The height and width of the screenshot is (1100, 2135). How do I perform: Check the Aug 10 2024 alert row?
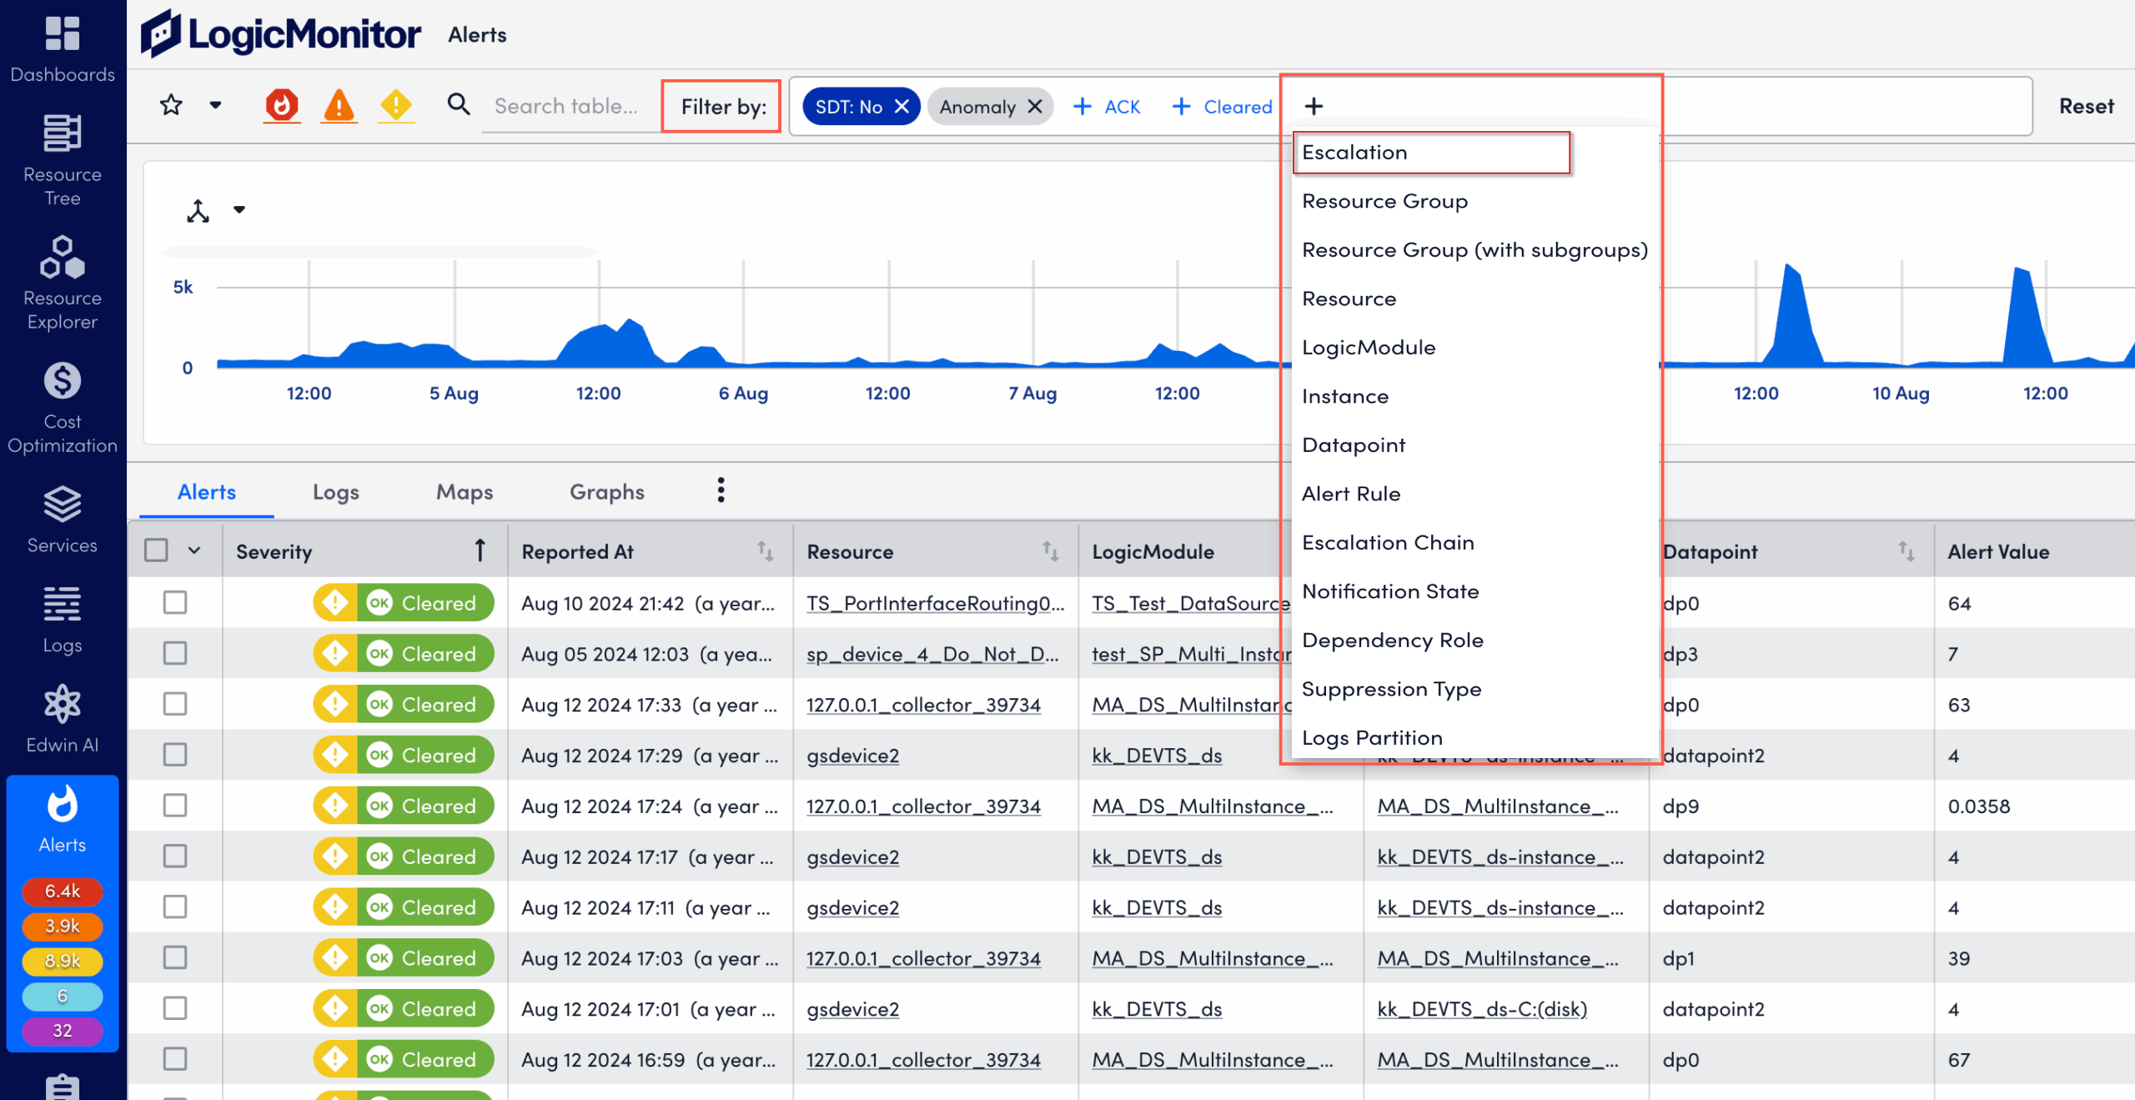click(175, 602)
